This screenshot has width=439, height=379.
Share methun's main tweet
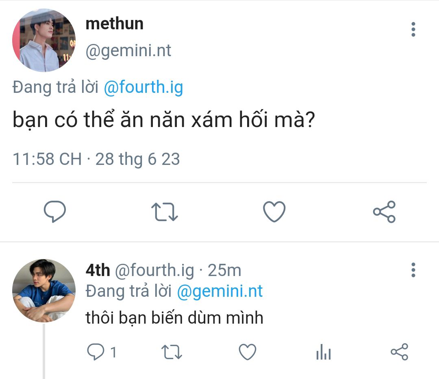pyautogui.click(x=384, y=212)
